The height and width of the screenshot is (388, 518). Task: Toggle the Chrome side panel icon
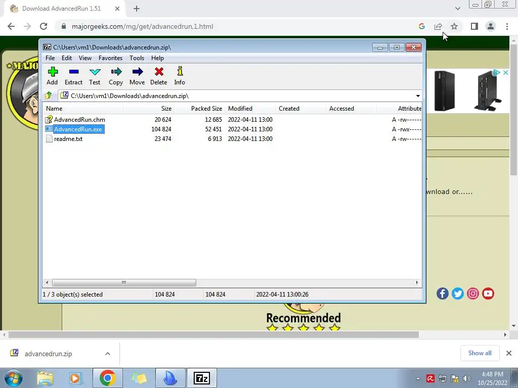pos(474,26)
